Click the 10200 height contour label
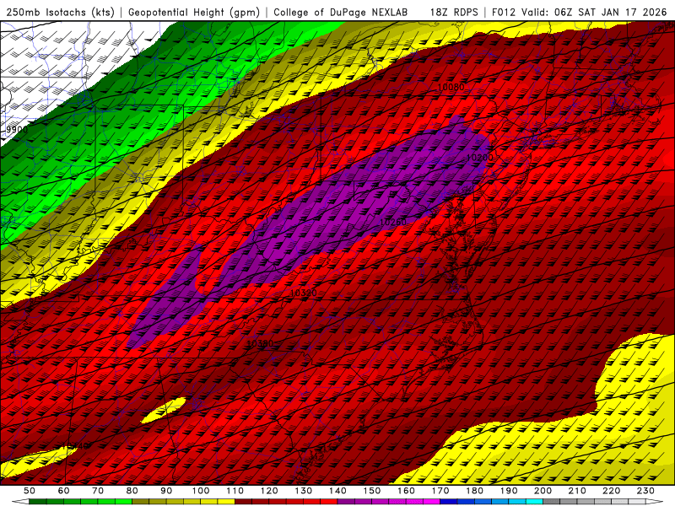 coord(479,158)
